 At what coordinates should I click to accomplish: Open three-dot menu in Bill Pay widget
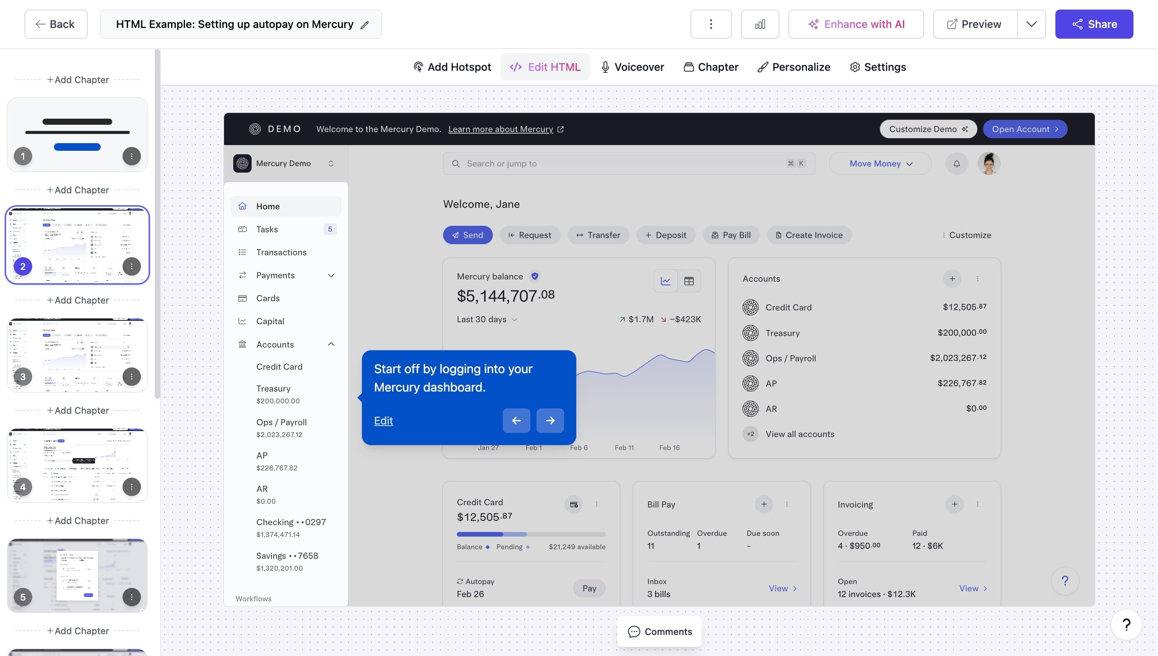(787, 504)
